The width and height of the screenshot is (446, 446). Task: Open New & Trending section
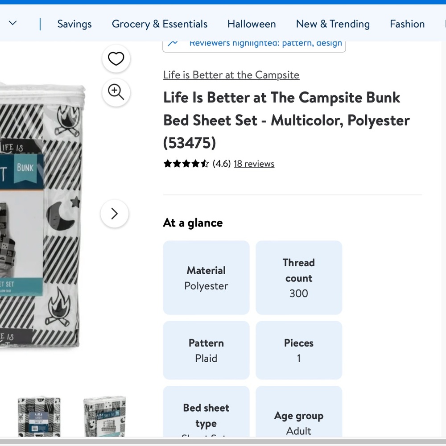click(x=333, y=24)
